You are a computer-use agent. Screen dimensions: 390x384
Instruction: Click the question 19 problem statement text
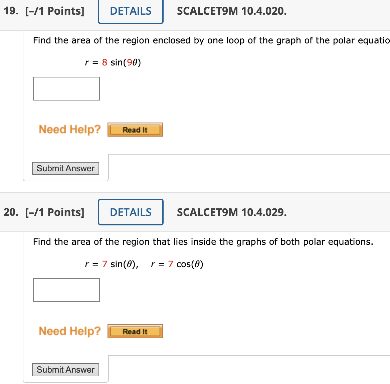(200, 40)
